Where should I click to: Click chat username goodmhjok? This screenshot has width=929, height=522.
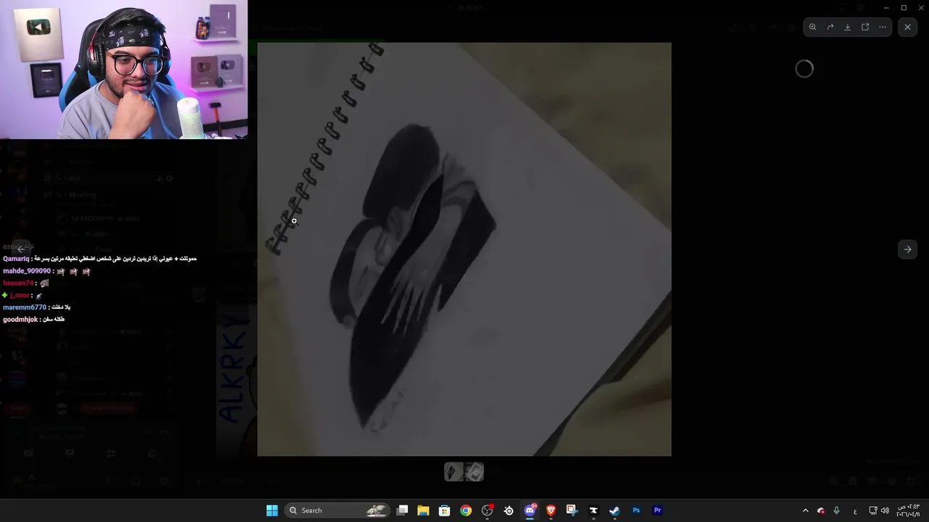tap(20, 320)
